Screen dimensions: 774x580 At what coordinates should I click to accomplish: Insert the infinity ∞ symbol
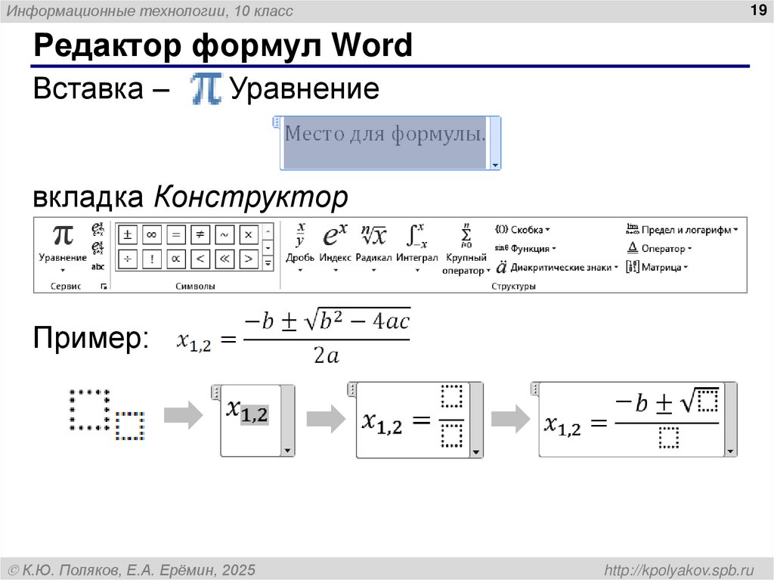click(x=151, y=234)
